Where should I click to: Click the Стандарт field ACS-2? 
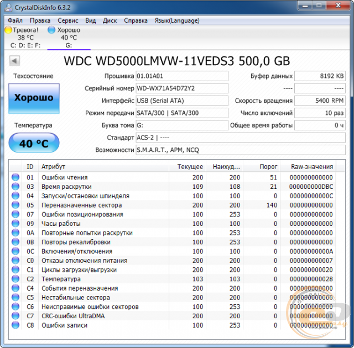241,138
